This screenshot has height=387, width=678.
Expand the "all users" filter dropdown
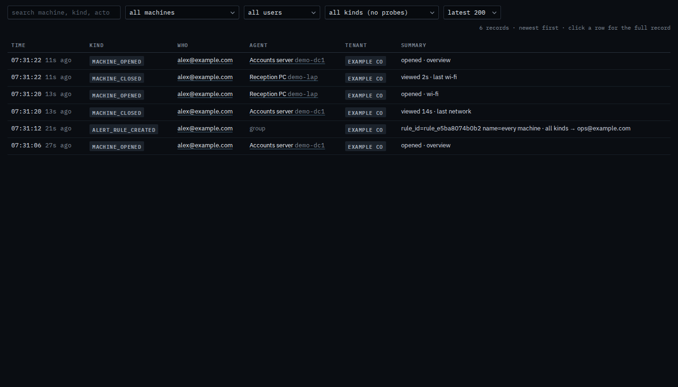point(282,12)
